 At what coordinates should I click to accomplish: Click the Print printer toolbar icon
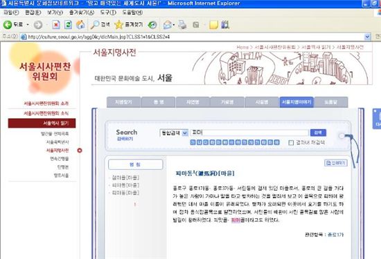182,25
